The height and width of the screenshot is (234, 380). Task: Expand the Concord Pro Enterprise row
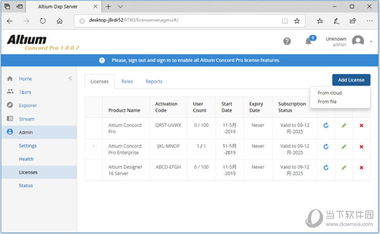94,146
